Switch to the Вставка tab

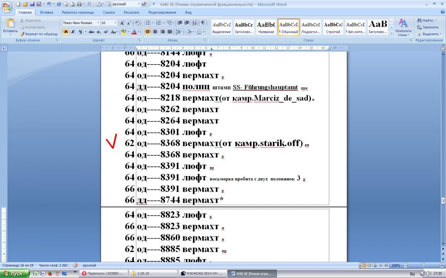pos(46,12)
